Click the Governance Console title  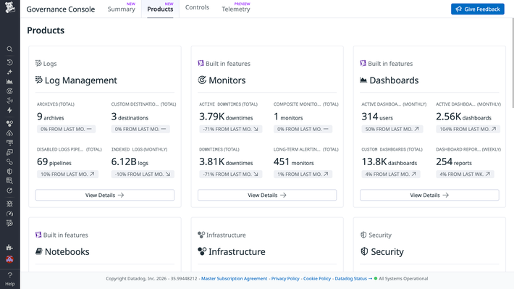(61, 9)
